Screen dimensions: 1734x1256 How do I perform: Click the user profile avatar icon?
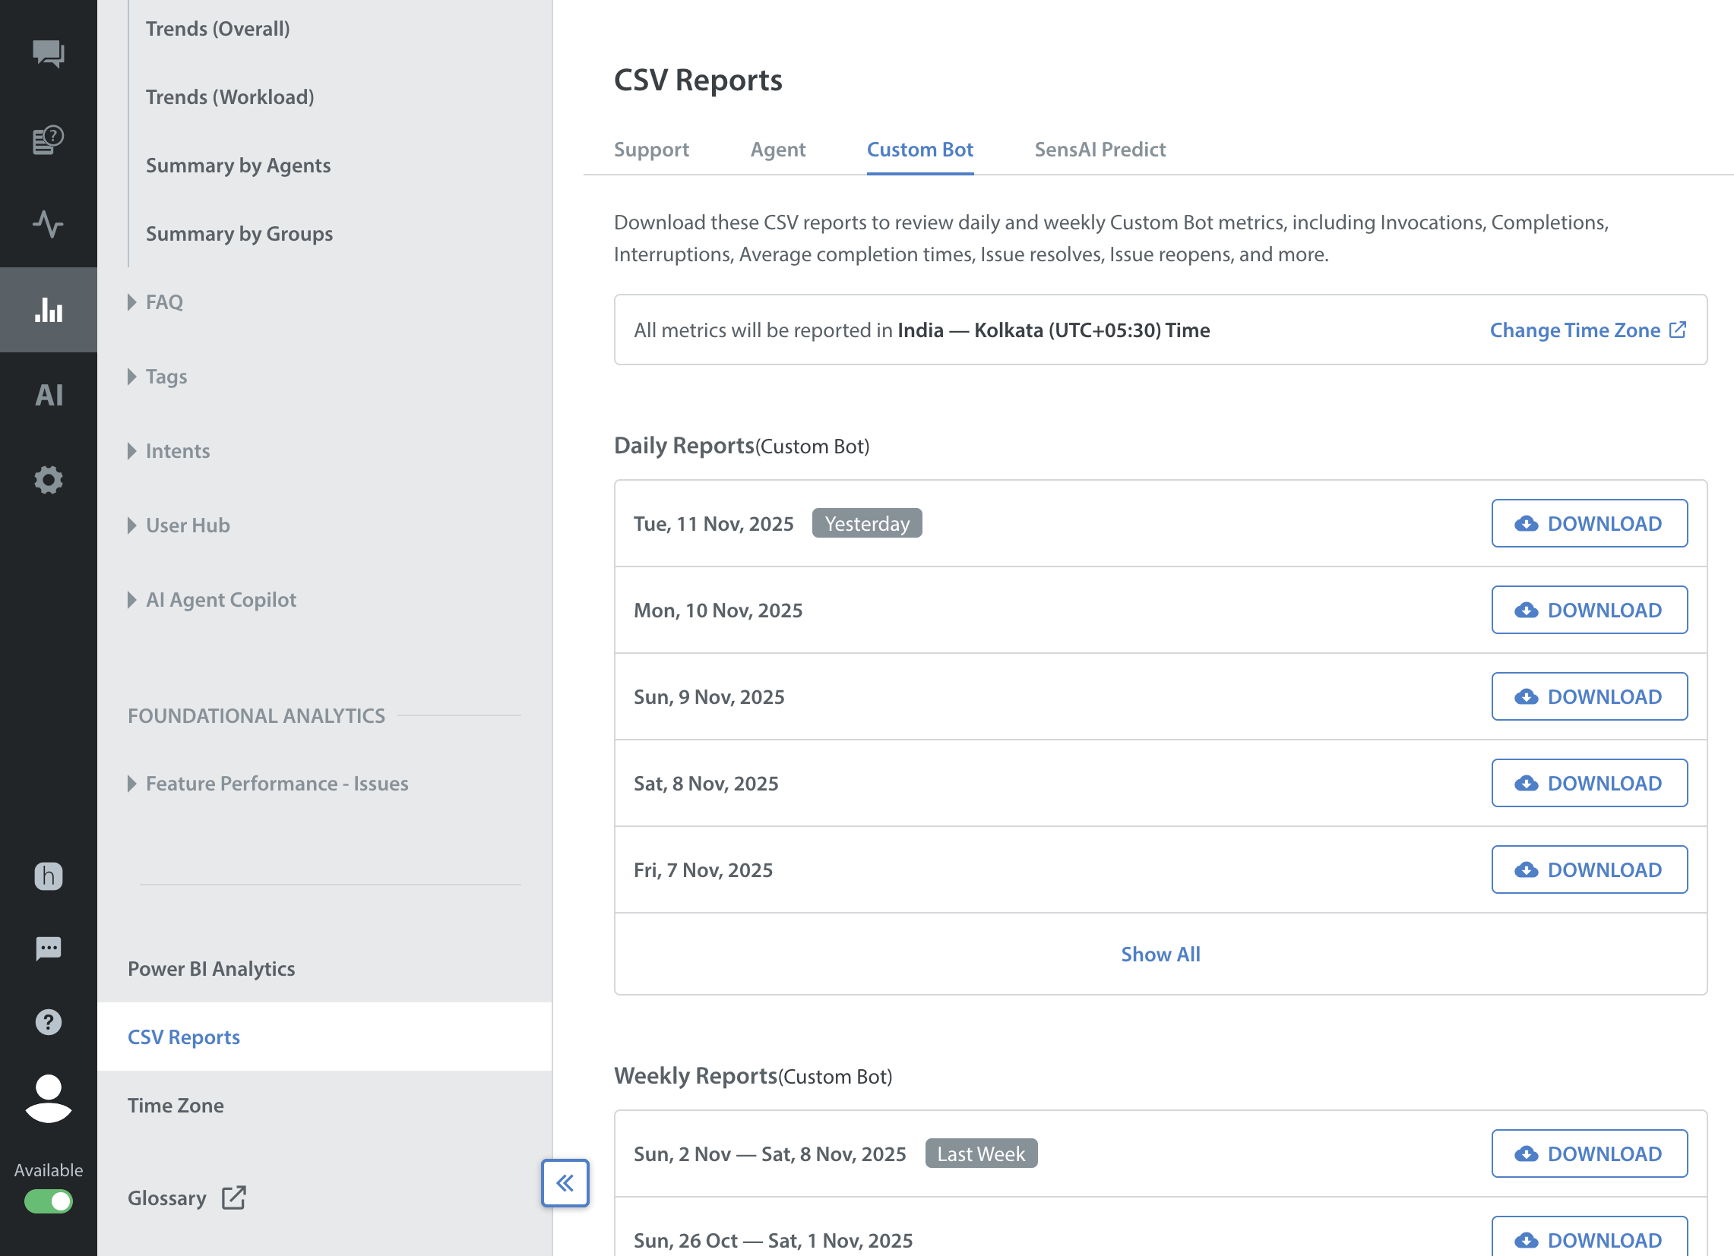point(48,1098)
